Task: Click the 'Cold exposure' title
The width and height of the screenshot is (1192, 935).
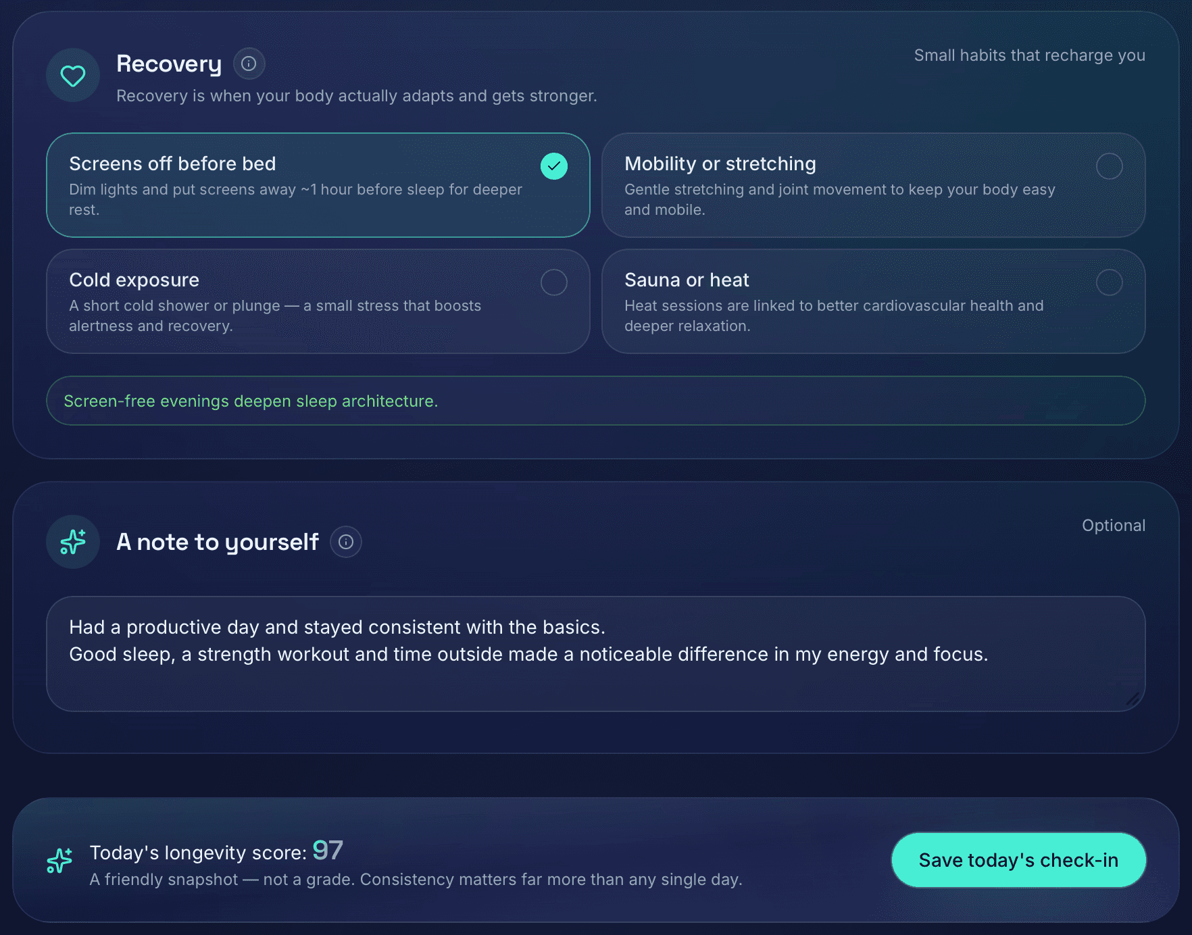Action: [x=134, y=280]
